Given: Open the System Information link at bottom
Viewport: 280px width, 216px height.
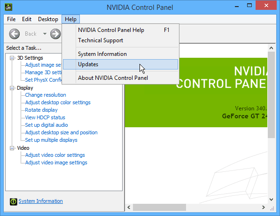Looking at the screenshot, I should (x=41, y=201).
